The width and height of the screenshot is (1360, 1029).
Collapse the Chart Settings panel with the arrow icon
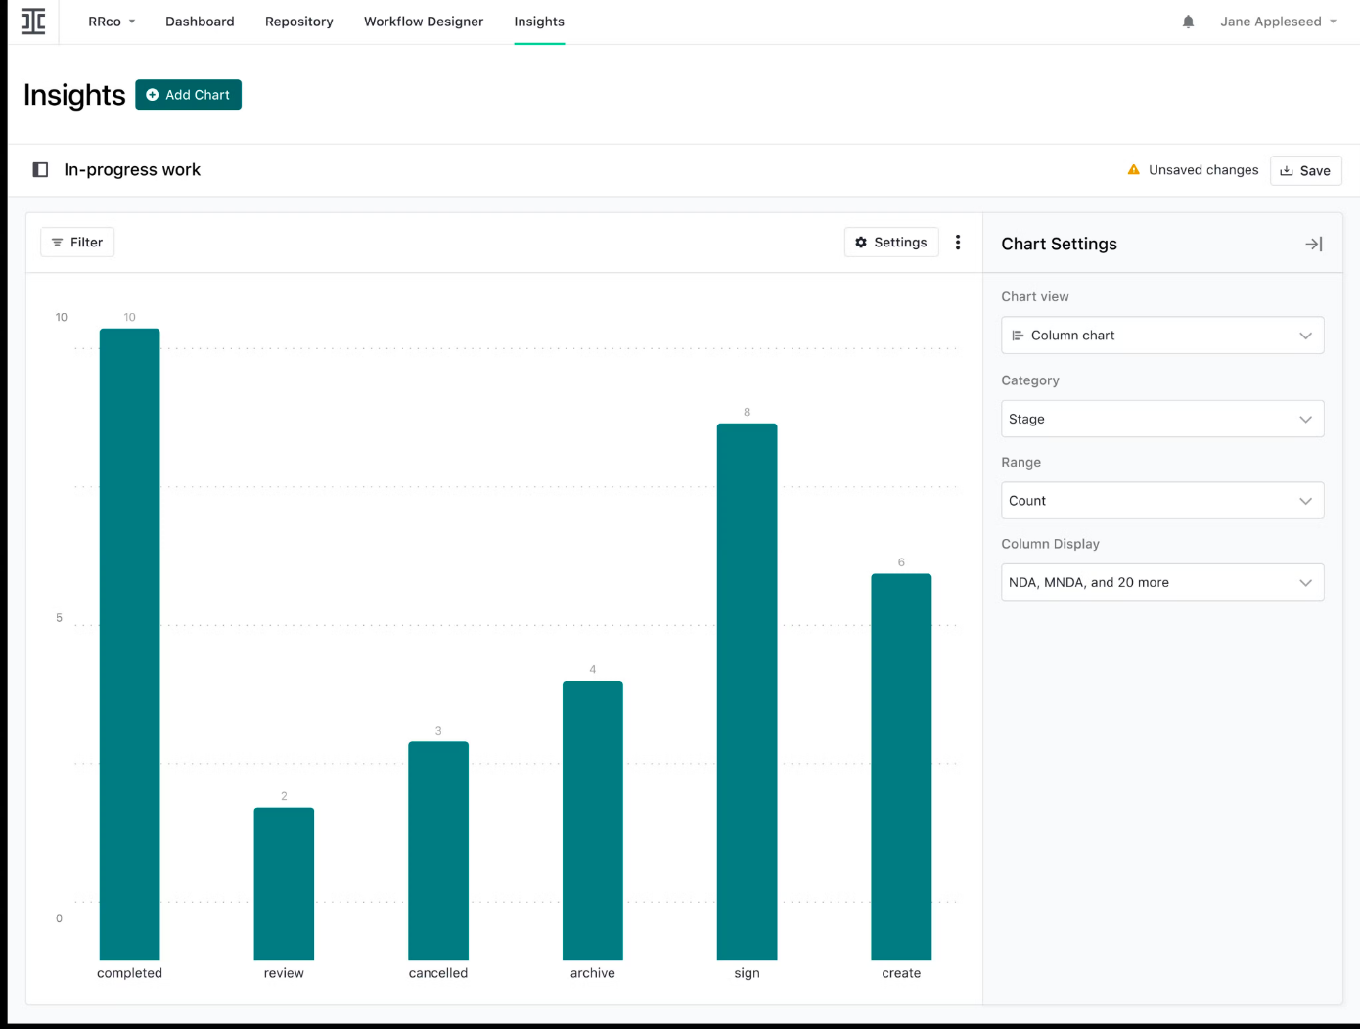1313,245
